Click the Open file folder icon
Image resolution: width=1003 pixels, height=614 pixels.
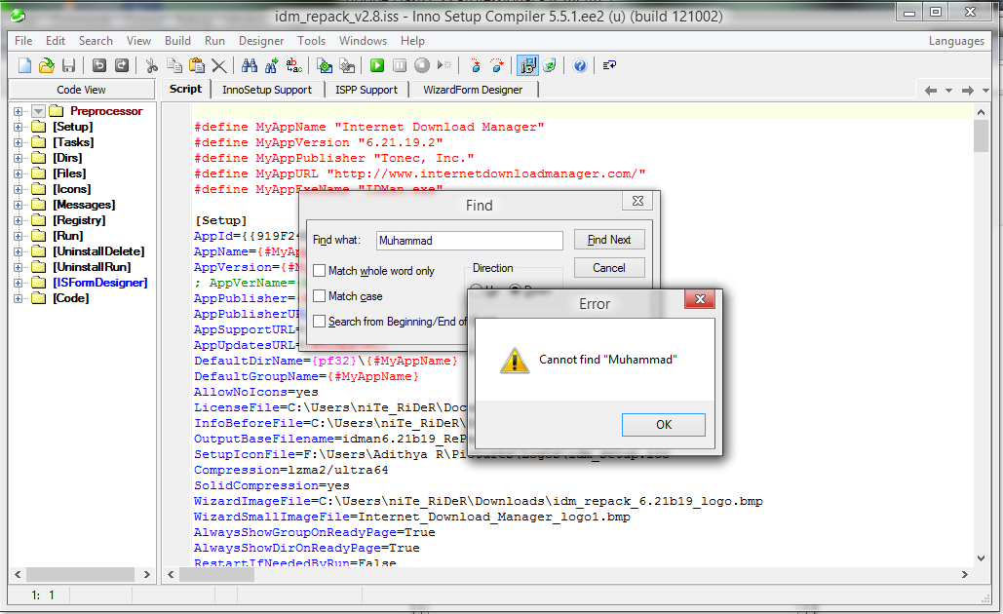(46, 65)
